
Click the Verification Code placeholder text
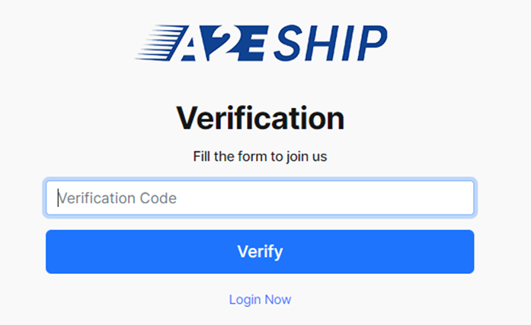click(x=117, y=198)
